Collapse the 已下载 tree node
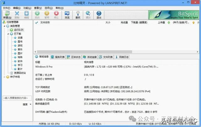The image size is (201, 127). coord(8,34)
